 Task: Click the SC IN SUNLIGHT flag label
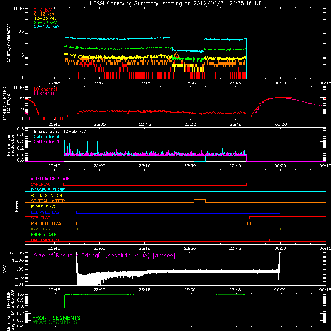pos(48,195)
